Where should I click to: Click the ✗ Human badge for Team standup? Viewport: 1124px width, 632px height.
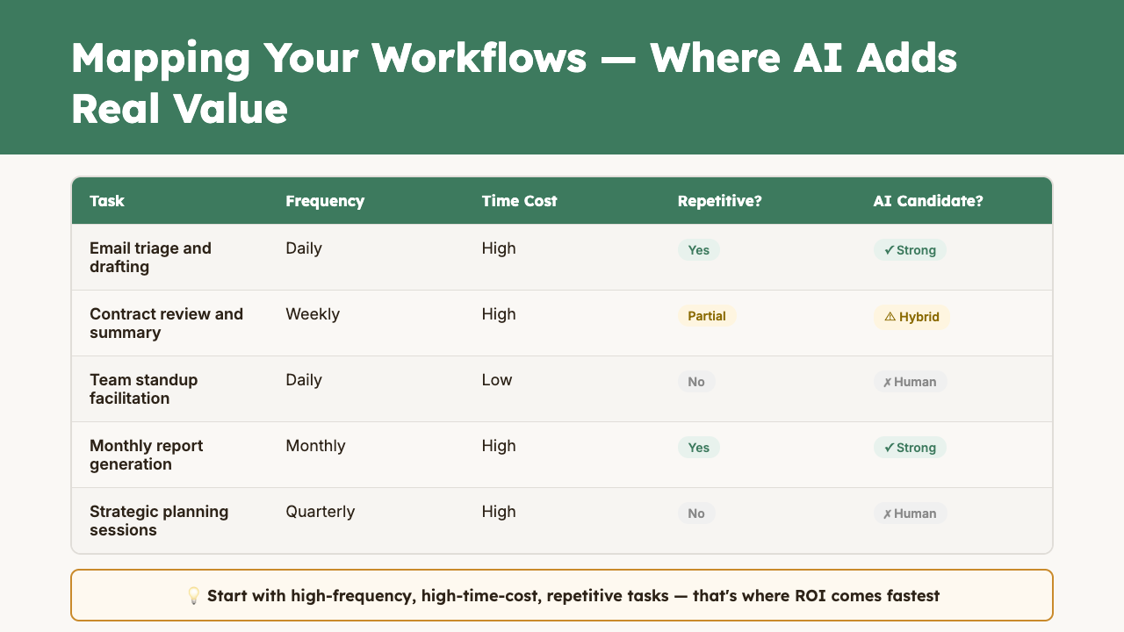click(x=910, y=381)
